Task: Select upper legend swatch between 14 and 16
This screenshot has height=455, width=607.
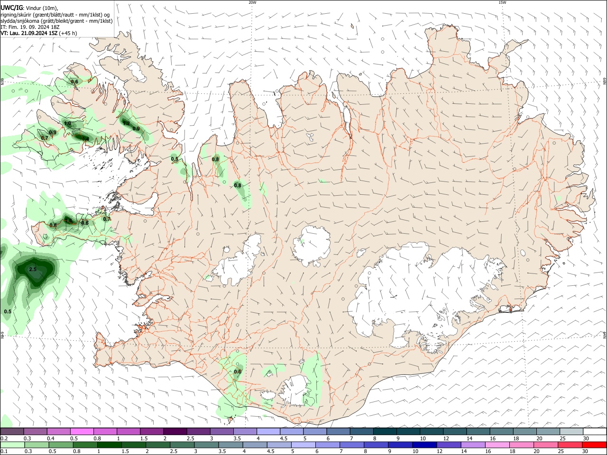Action: [x=478, y=431]
